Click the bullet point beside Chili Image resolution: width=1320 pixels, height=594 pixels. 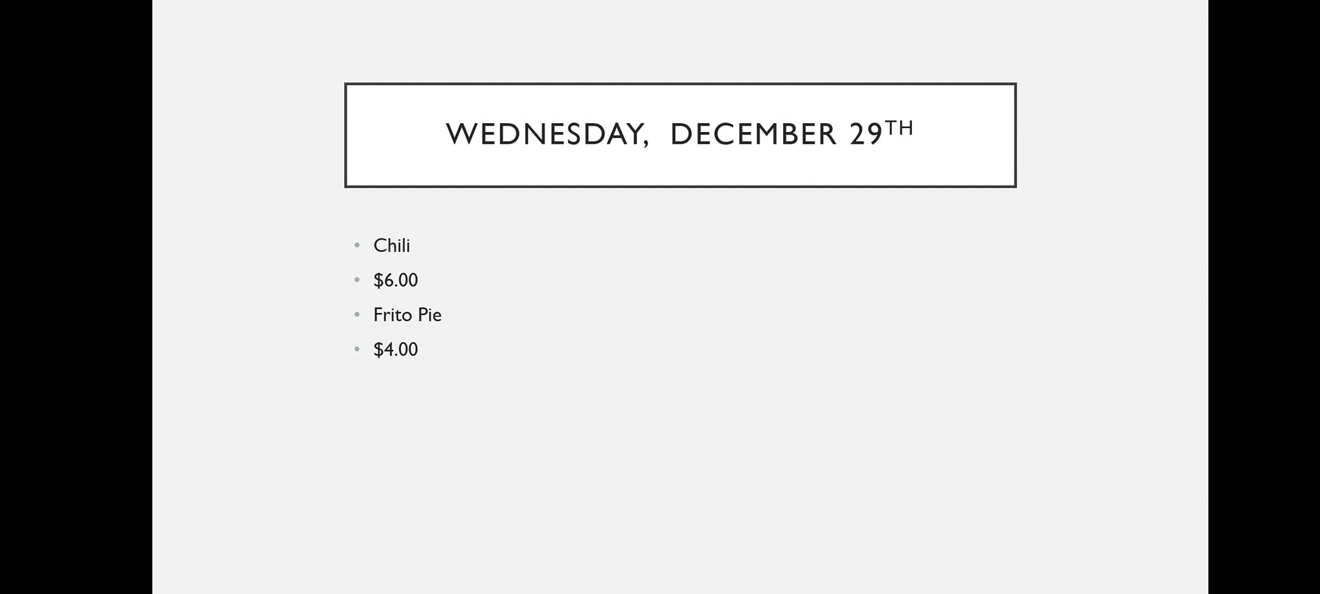pos(357,245)
